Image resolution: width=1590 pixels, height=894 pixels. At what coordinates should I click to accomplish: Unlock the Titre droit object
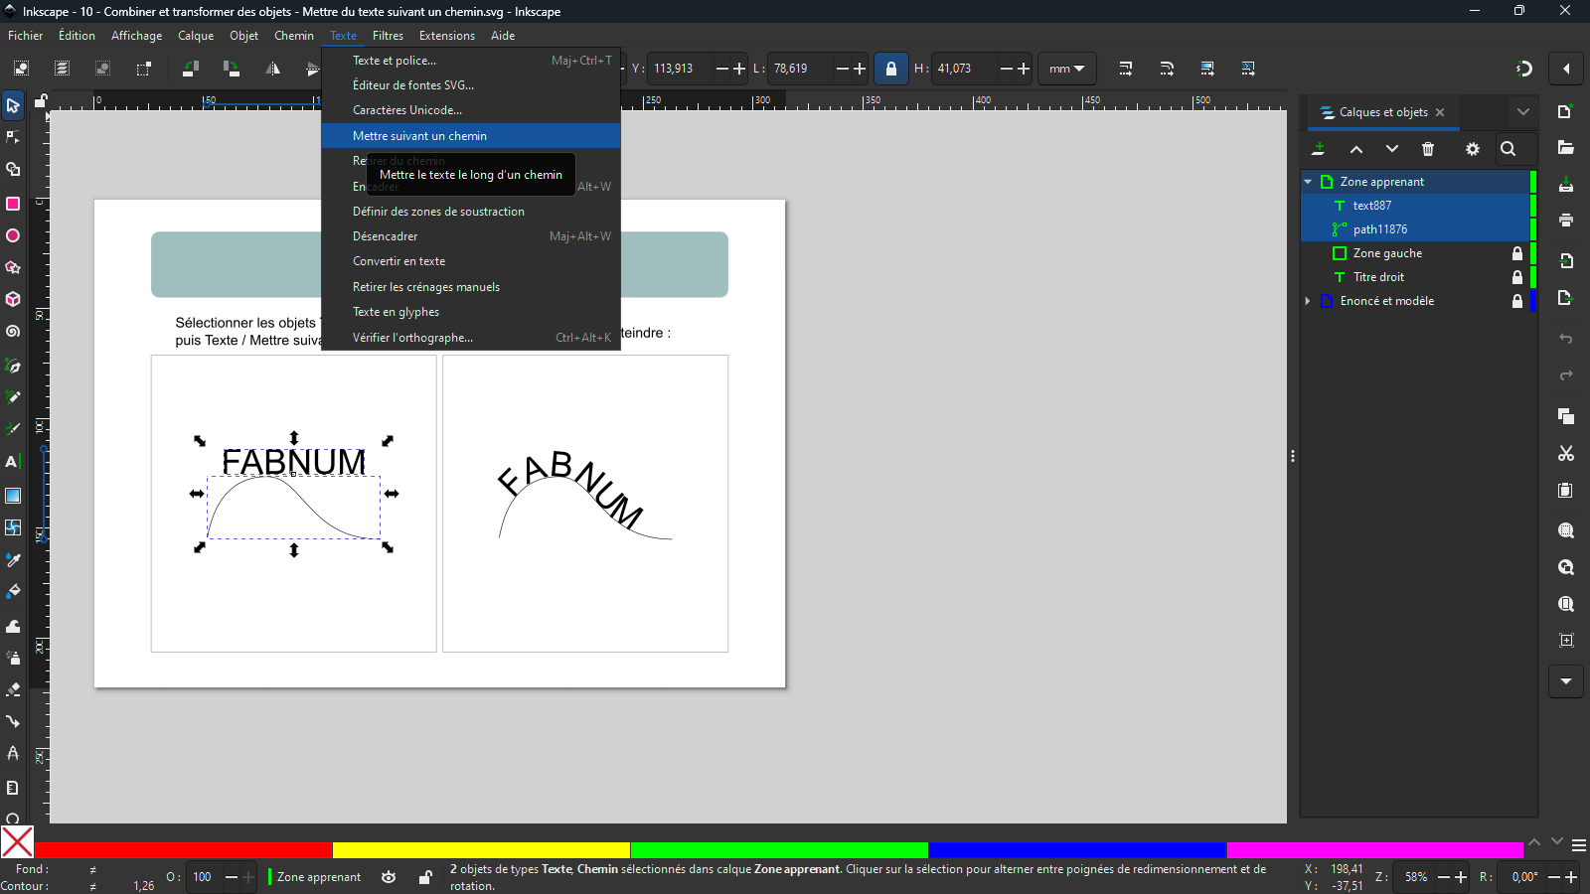[1517, 277]
